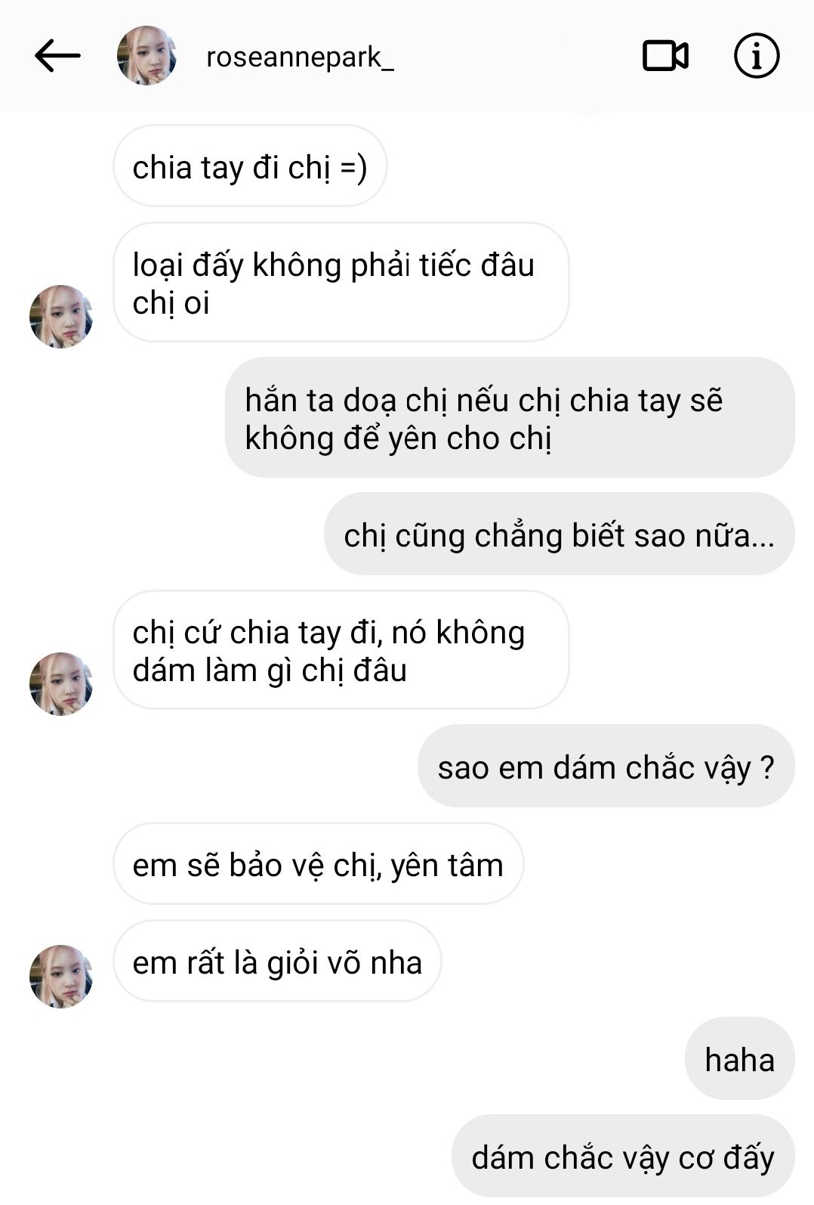Select the 'haha' message bubble
The width and height of the screenshot is (814, 1205).
pos(739,1059)
